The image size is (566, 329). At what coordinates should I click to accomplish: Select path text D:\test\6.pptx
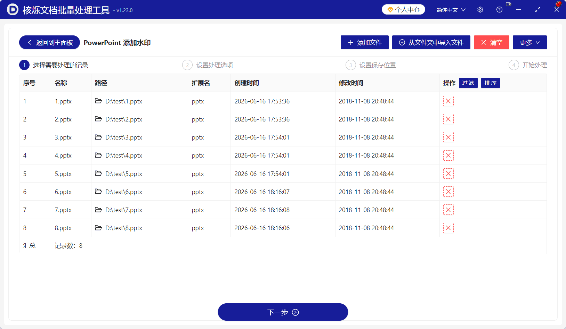[x=124, y=192]
